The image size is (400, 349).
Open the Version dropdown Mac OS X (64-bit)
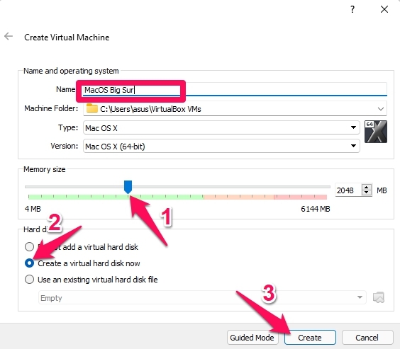(x=221, y=146)
